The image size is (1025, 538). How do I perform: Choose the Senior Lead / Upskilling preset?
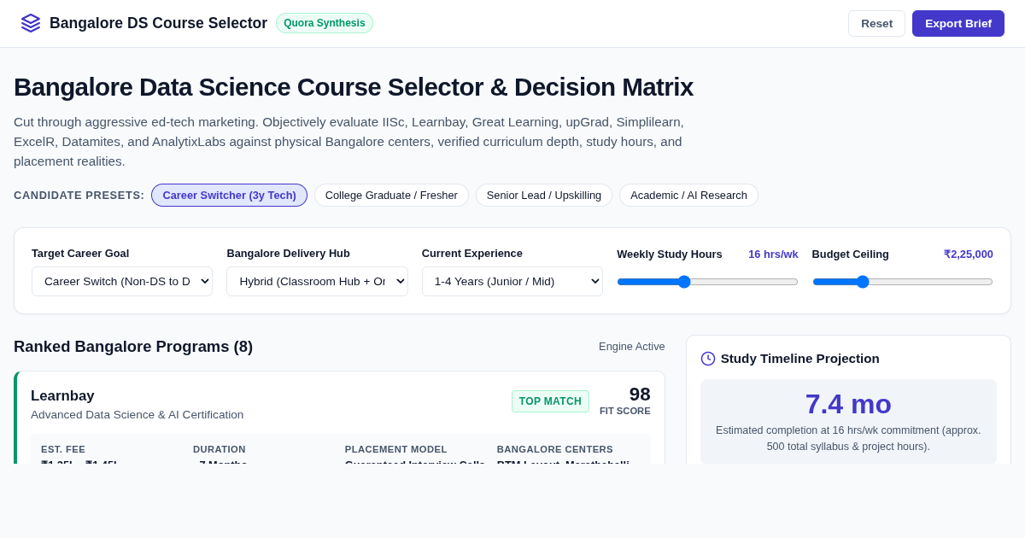click(x=544, y=195)
